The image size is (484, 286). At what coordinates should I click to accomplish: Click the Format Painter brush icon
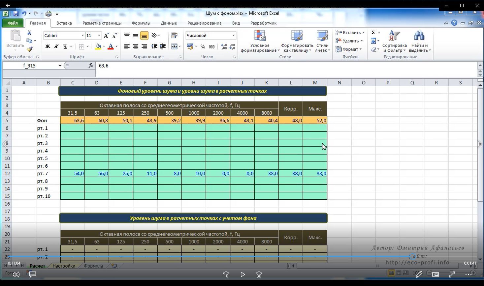tap(29, 49)
